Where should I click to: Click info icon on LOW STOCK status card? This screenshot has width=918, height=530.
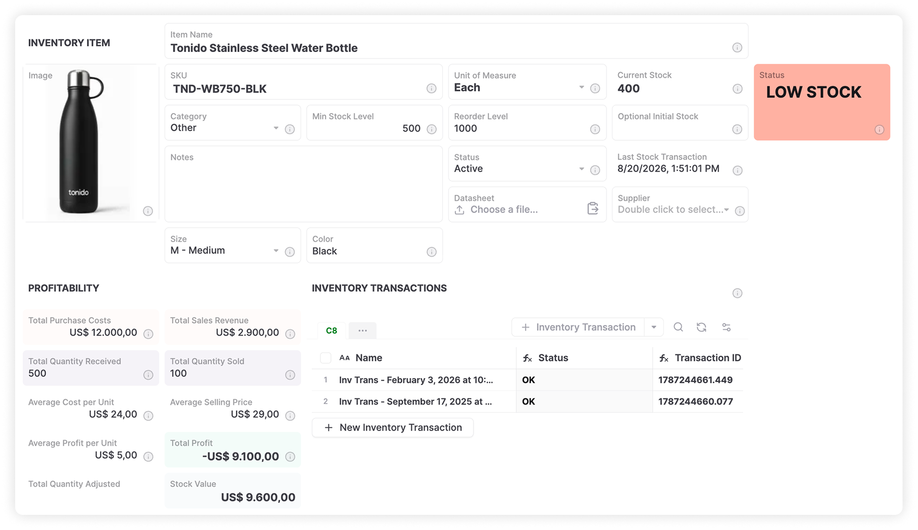pos(879,130)
